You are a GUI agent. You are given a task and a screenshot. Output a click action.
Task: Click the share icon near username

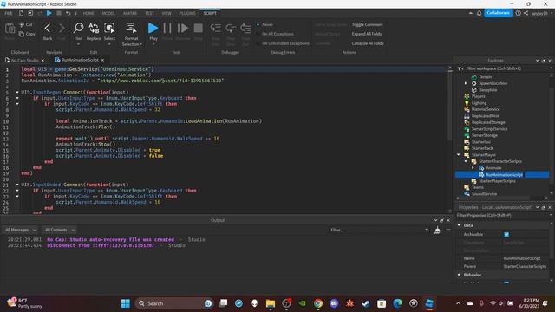(x=526, y=13)
